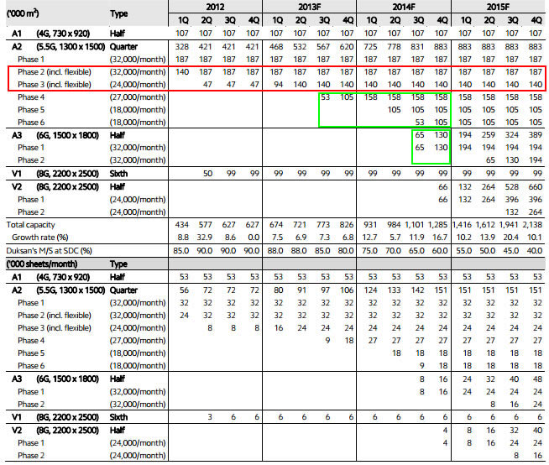Select sheets table A2 value 56
Image resolution: width=549 pixels, height=465 pixels.
[184, 290]
